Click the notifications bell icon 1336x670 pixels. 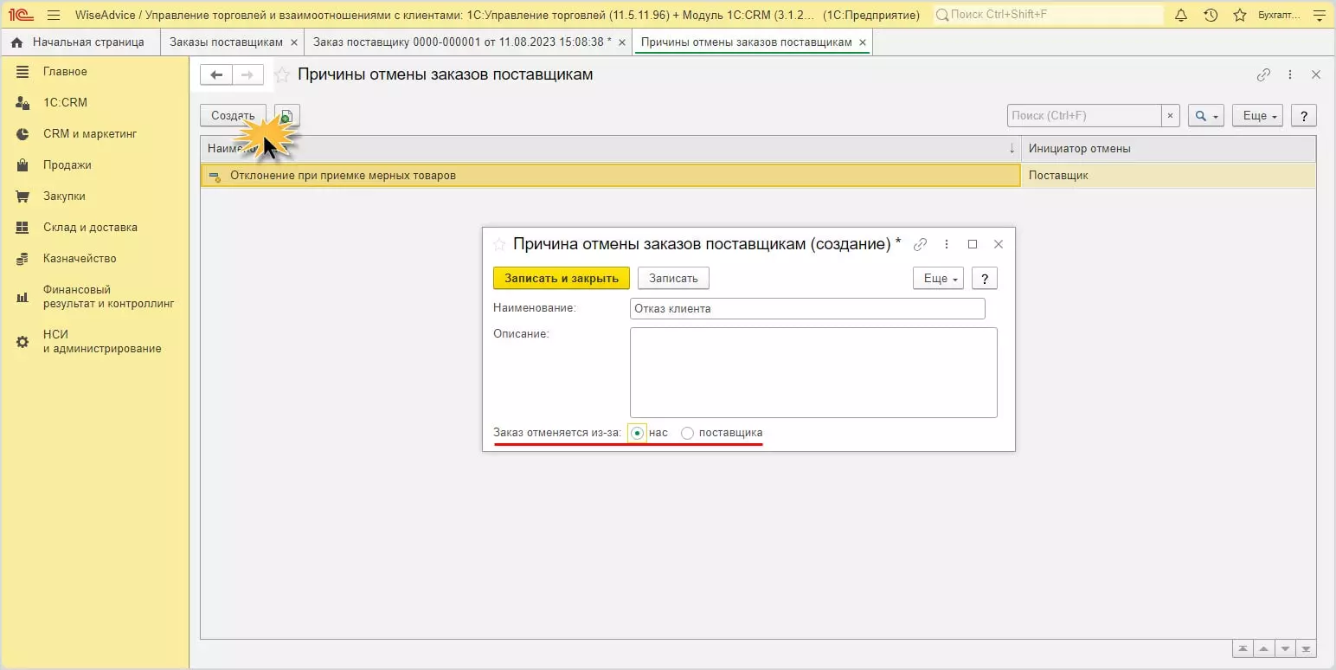1181,15
